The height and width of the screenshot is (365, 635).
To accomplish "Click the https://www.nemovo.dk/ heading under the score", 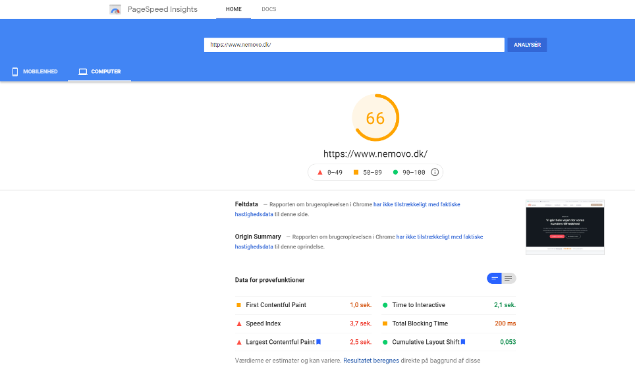I will [375, 154].
